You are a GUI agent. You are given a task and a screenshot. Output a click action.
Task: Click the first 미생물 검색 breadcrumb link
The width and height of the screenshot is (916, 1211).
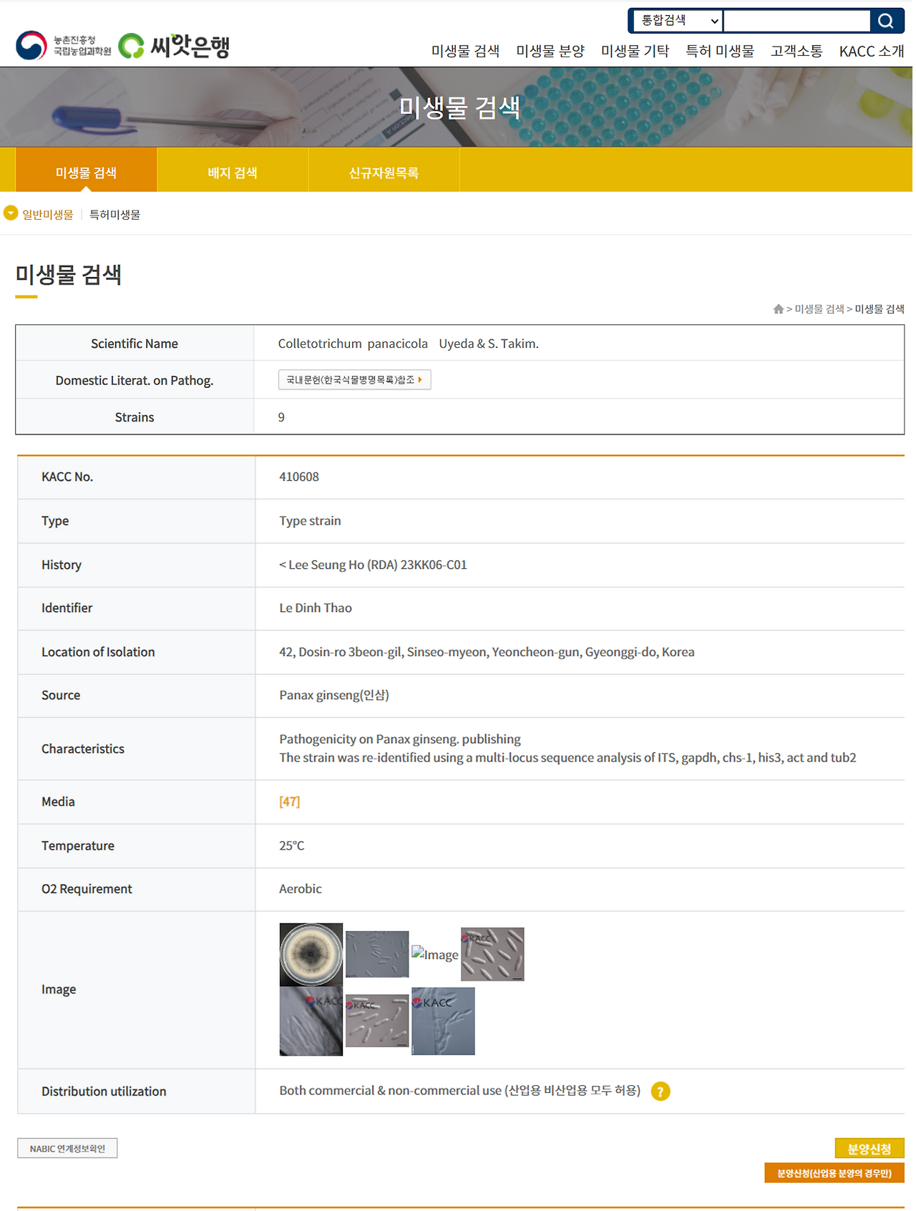tap(819, 309)
